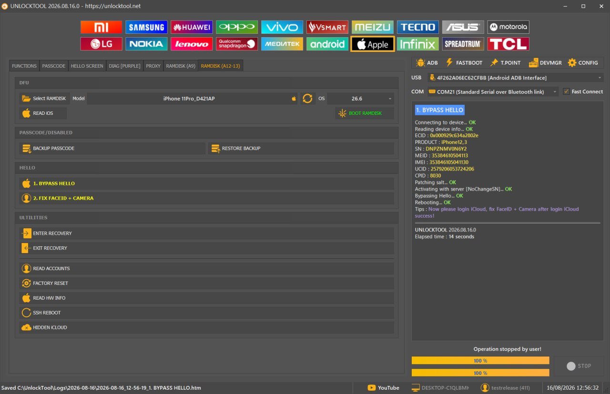Click the READ iOS button
The height and width of the screenshot is (394, 610).
coord(43,113)
